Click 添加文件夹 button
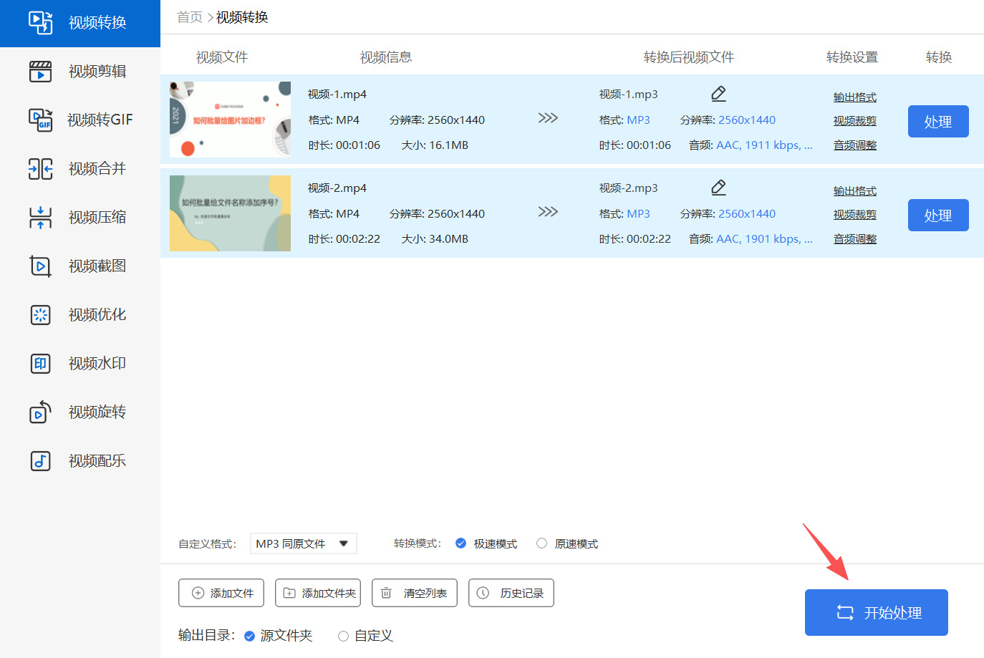The image size is (984, 658). (x=318, y=593)
